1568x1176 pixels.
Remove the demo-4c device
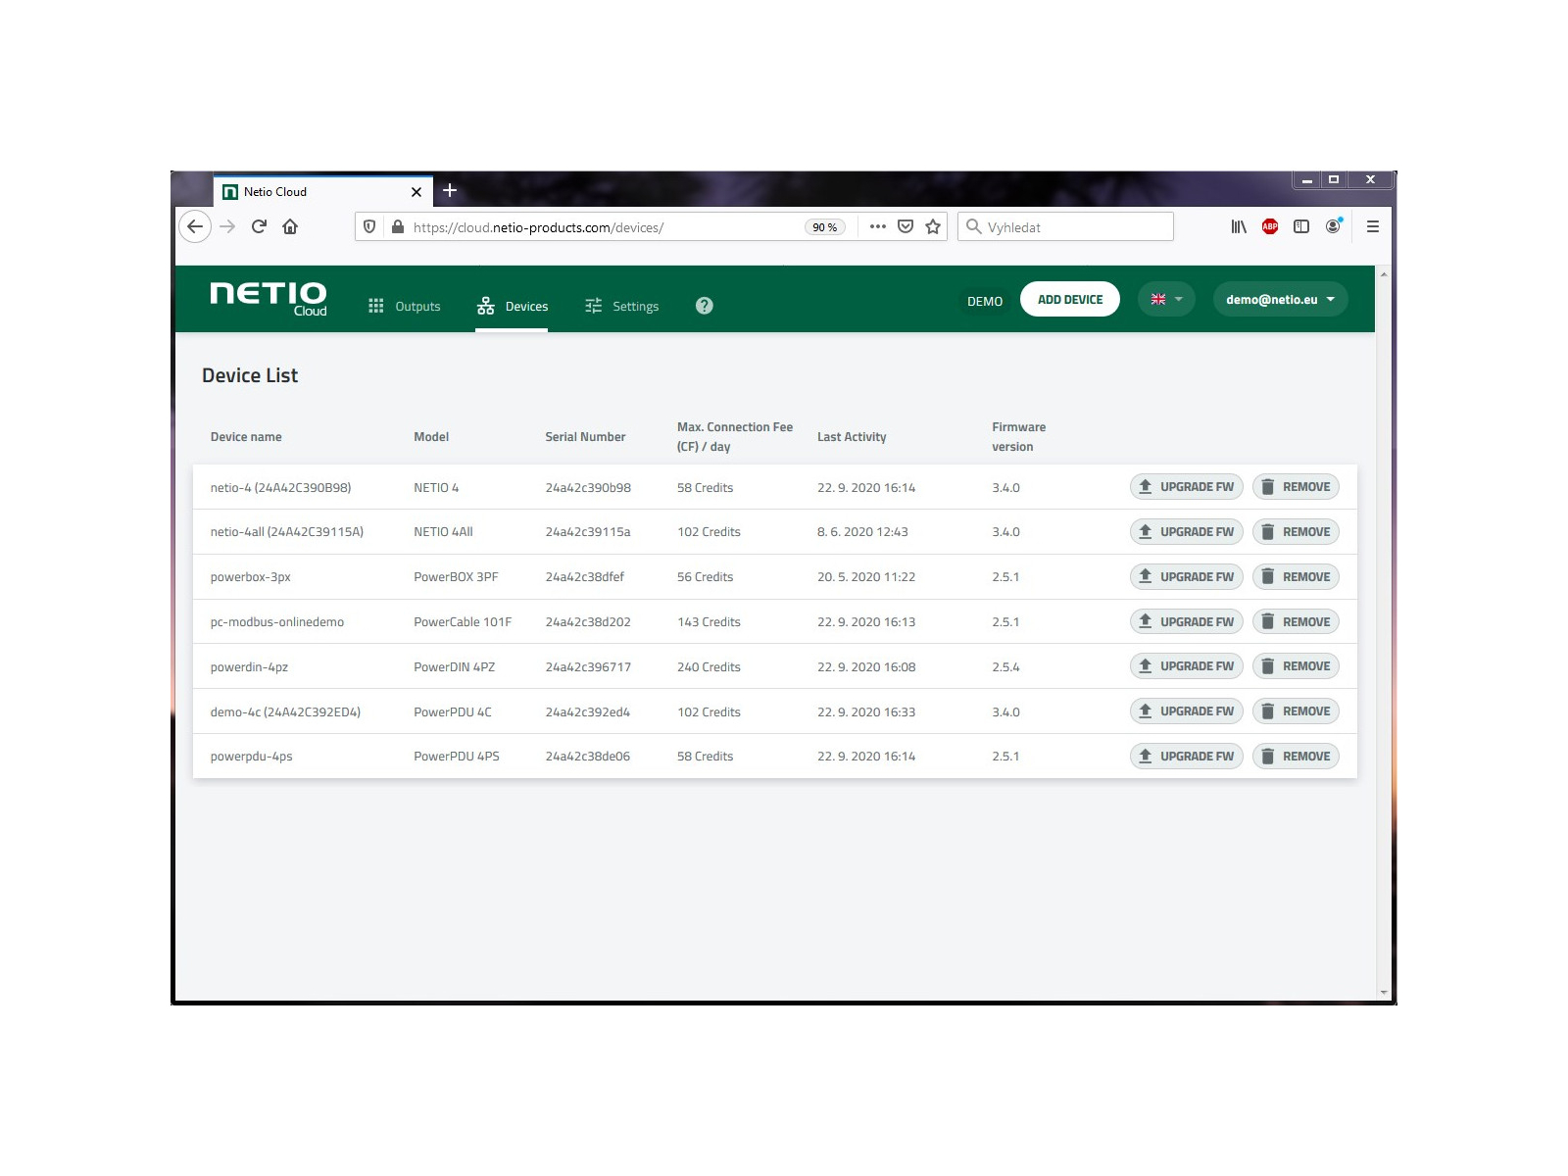(x=1296, y=711)
